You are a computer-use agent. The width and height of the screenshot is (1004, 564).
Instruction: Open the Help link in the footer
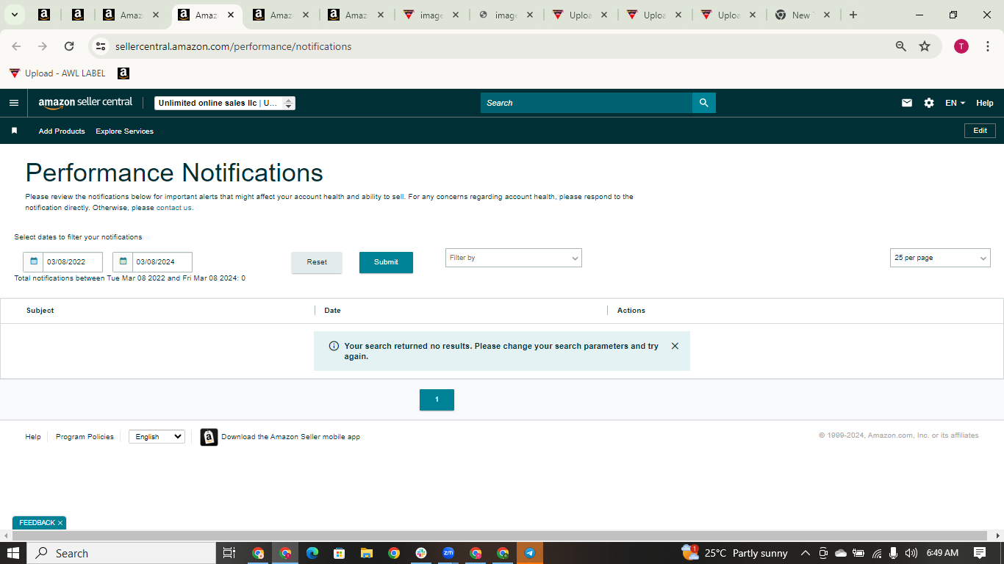pyautogui.click(x=33, y=436)
